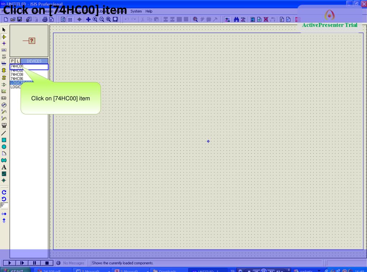Select the Virtual Instruments tool

[4, 126]
